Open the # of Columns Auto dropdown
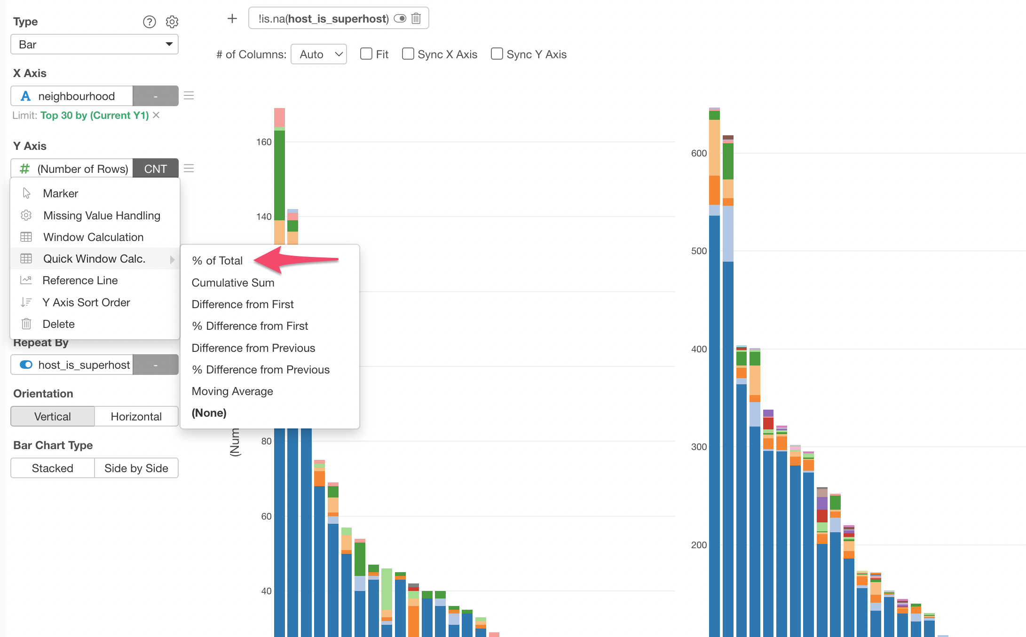1026x637 pixels. [x=318, y=54]
